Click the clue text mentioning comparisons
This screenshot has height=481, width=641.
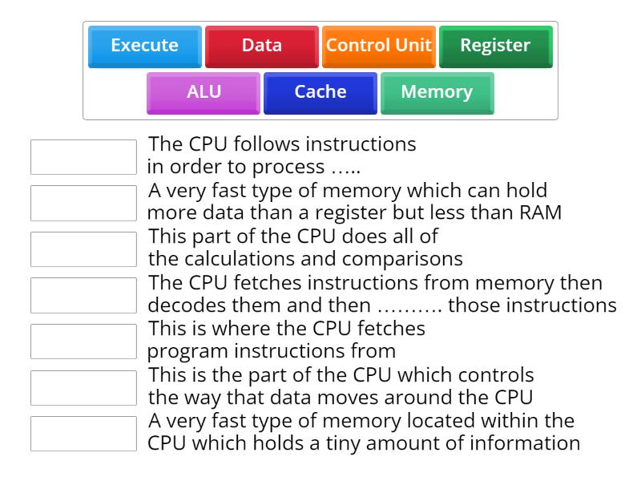(292, 249)
